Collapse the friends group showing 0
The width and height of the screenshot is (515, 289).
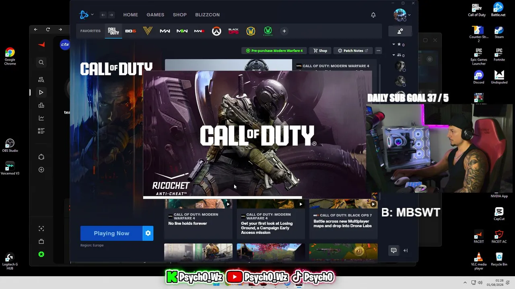[x=394, y=55]
